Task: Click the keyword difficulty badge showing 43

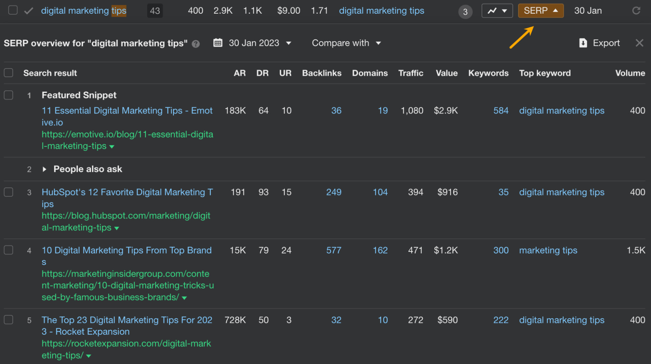Action: (x=155, y=10)
